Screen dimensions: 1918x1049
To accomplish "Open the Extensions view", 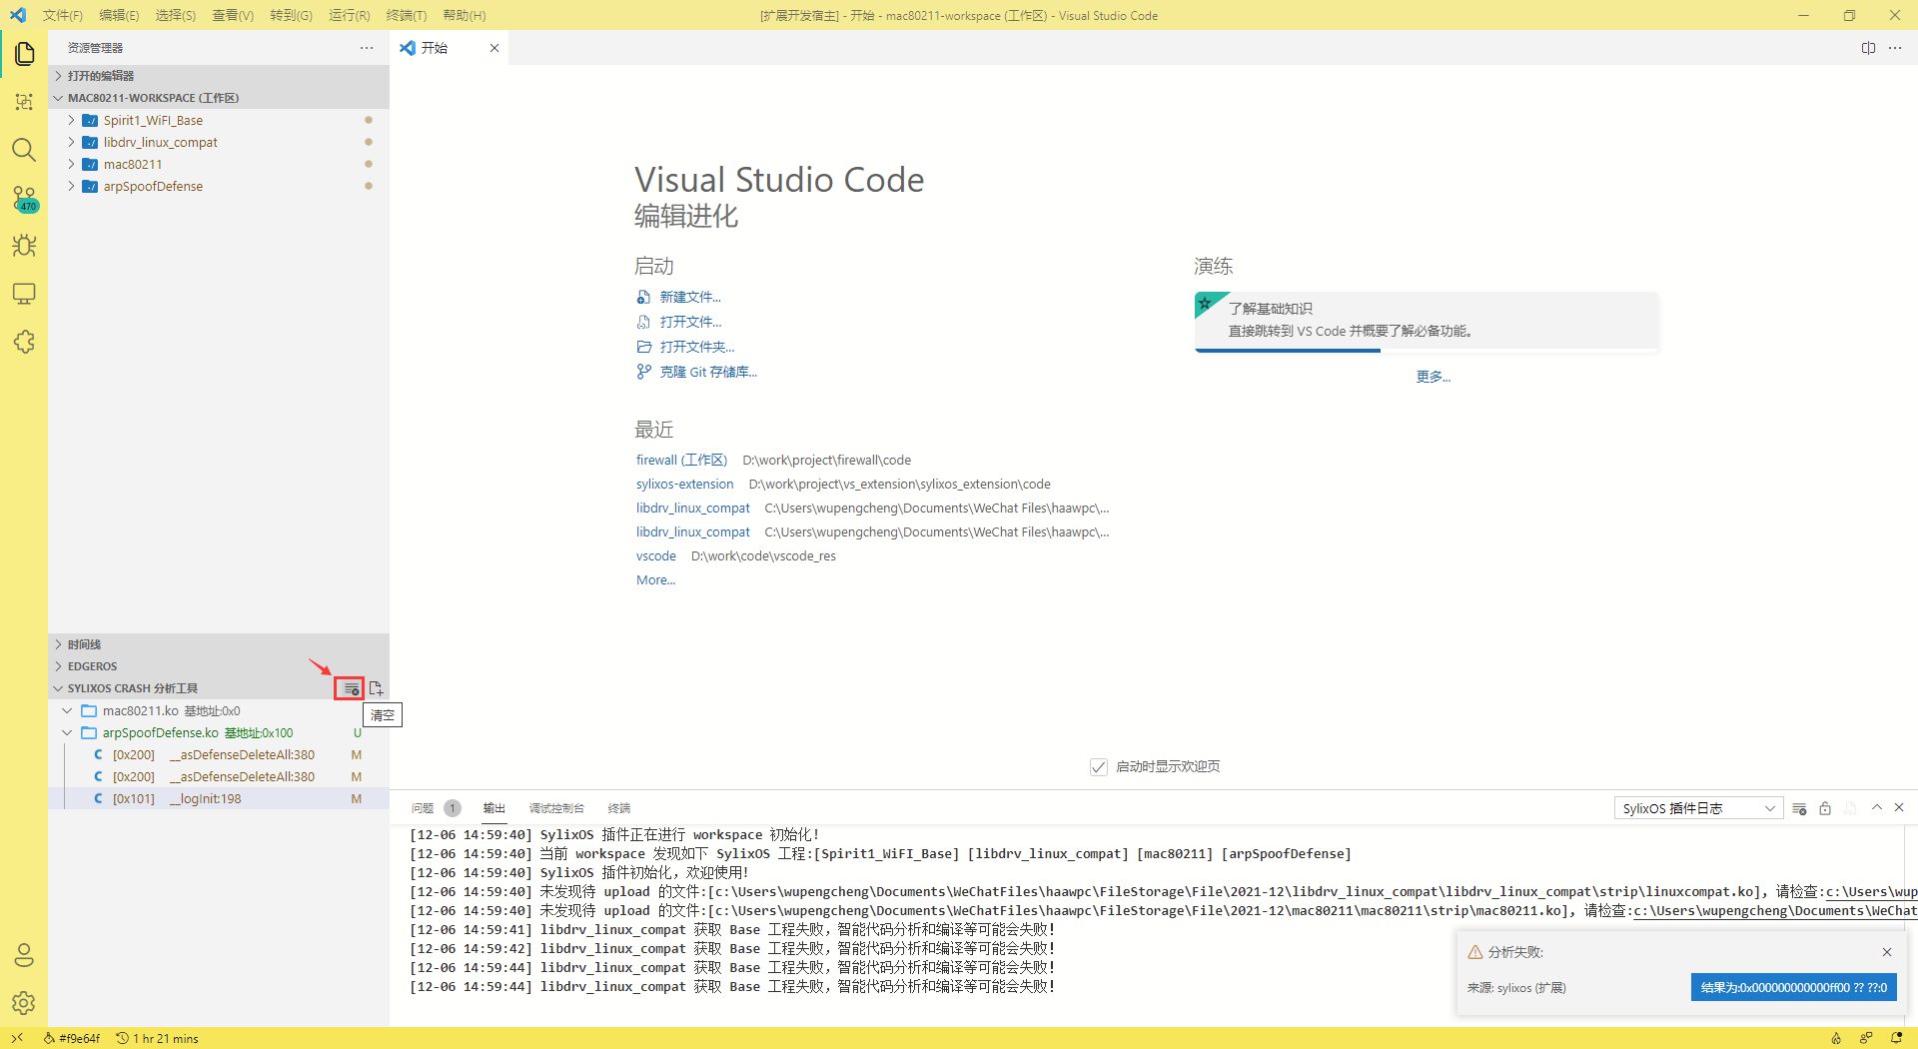I will pyautogui.click(x=24, y=342).
